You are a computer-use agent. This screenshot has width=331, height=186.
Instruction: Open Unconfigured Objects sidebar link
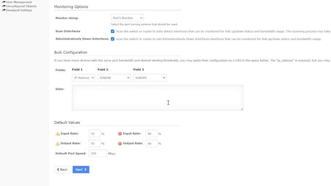coord(21,6)
